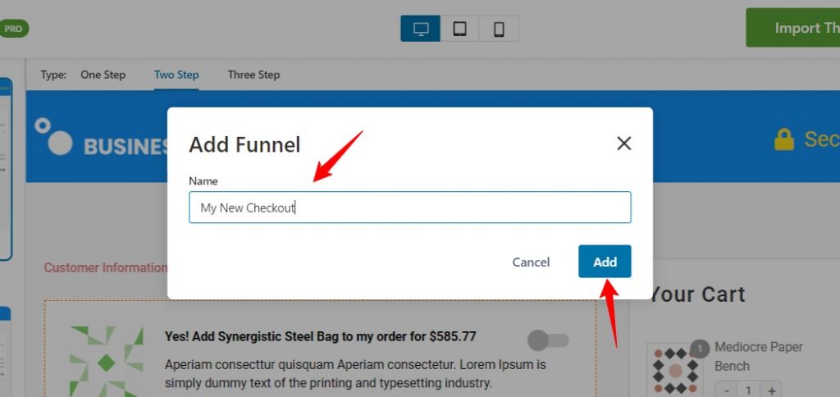840x397 pixels.
Task: Click the Synergistic Steel Bag product image
Action: pos(107,361)
